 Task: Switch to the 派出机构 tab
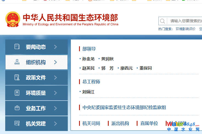120,123
